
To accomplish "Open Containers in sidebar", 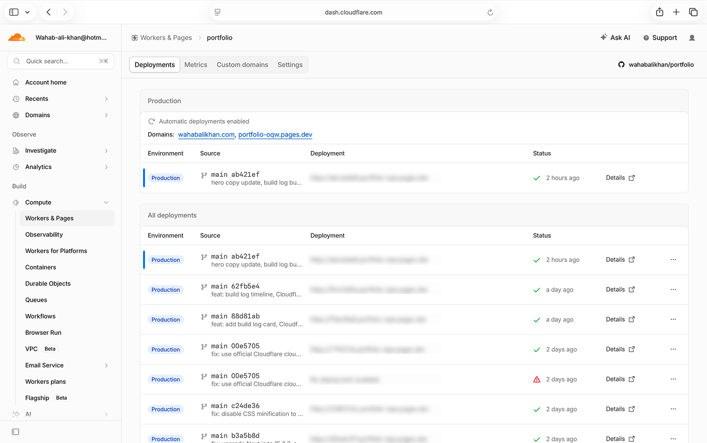I will [41, 267].
